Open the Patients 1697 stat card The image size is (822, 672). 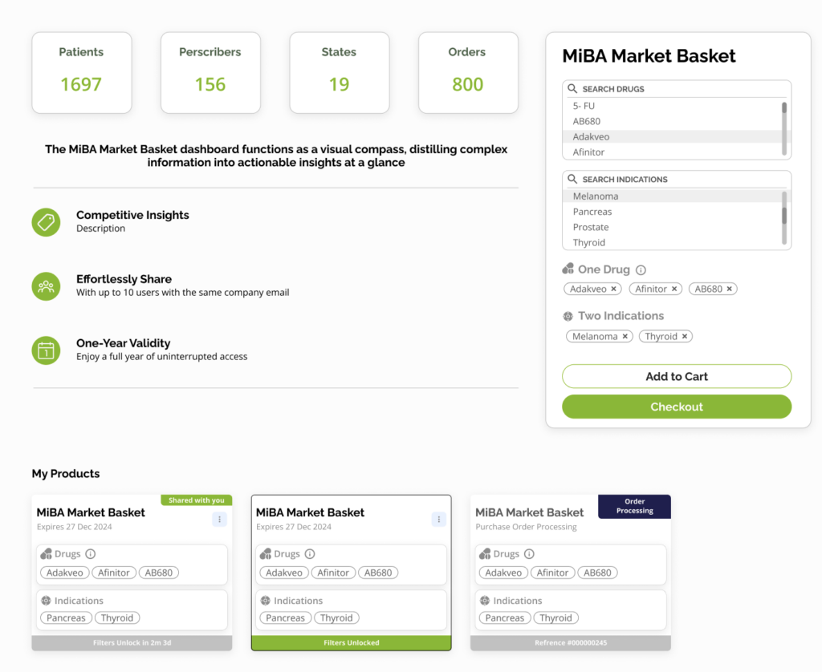(82, 73)
